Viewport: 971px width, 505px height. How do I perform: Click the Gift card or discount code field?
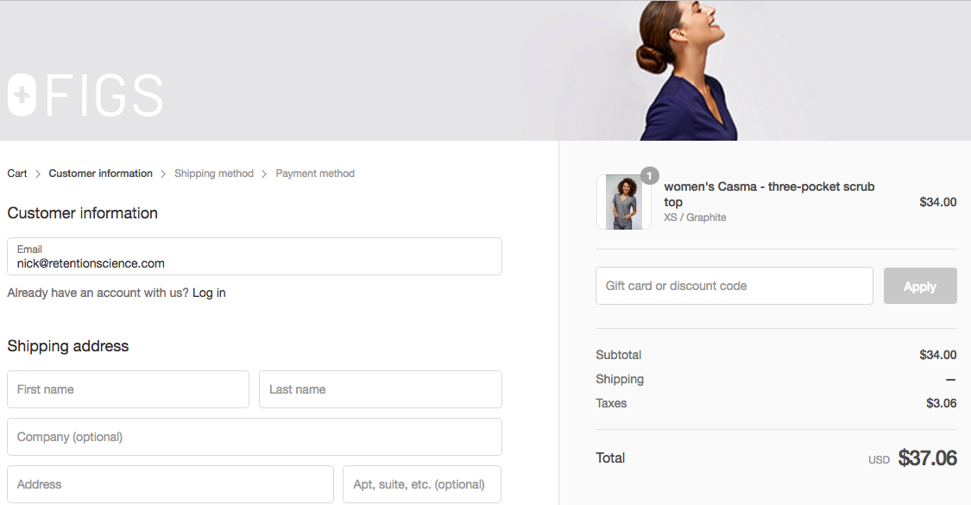tap(735, 286)
